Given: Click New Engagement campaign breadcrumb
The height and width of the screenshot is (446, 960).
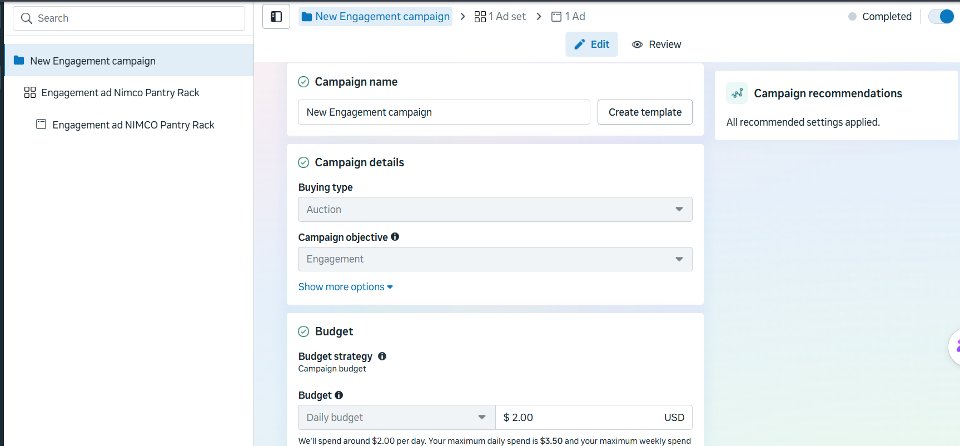Looking at the screenshot, I should tap(376, 17).
